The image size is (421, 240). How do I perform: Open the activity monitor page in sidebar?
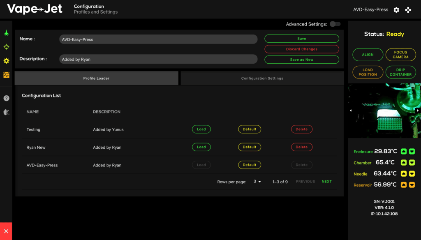(7, 75)
